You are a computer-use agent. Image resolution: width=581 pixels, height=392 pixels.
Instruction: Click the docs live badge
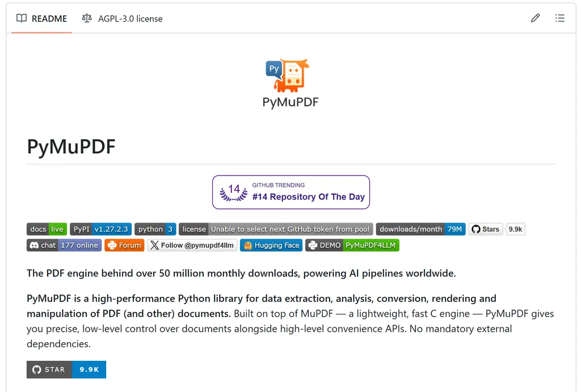coord(47,229)
